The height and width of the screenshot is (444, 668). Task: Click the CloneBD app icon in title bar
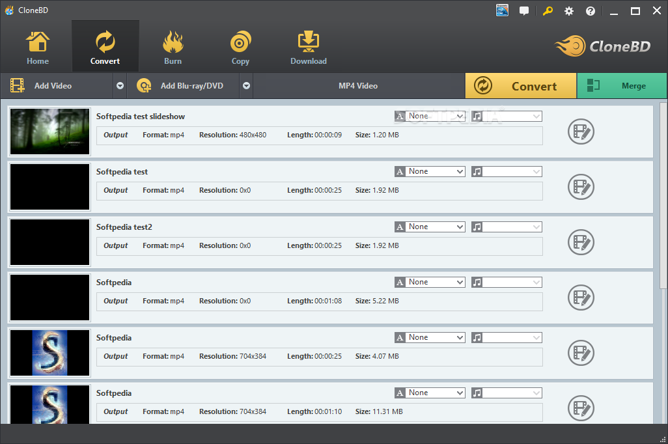click(x=9, y=10)
